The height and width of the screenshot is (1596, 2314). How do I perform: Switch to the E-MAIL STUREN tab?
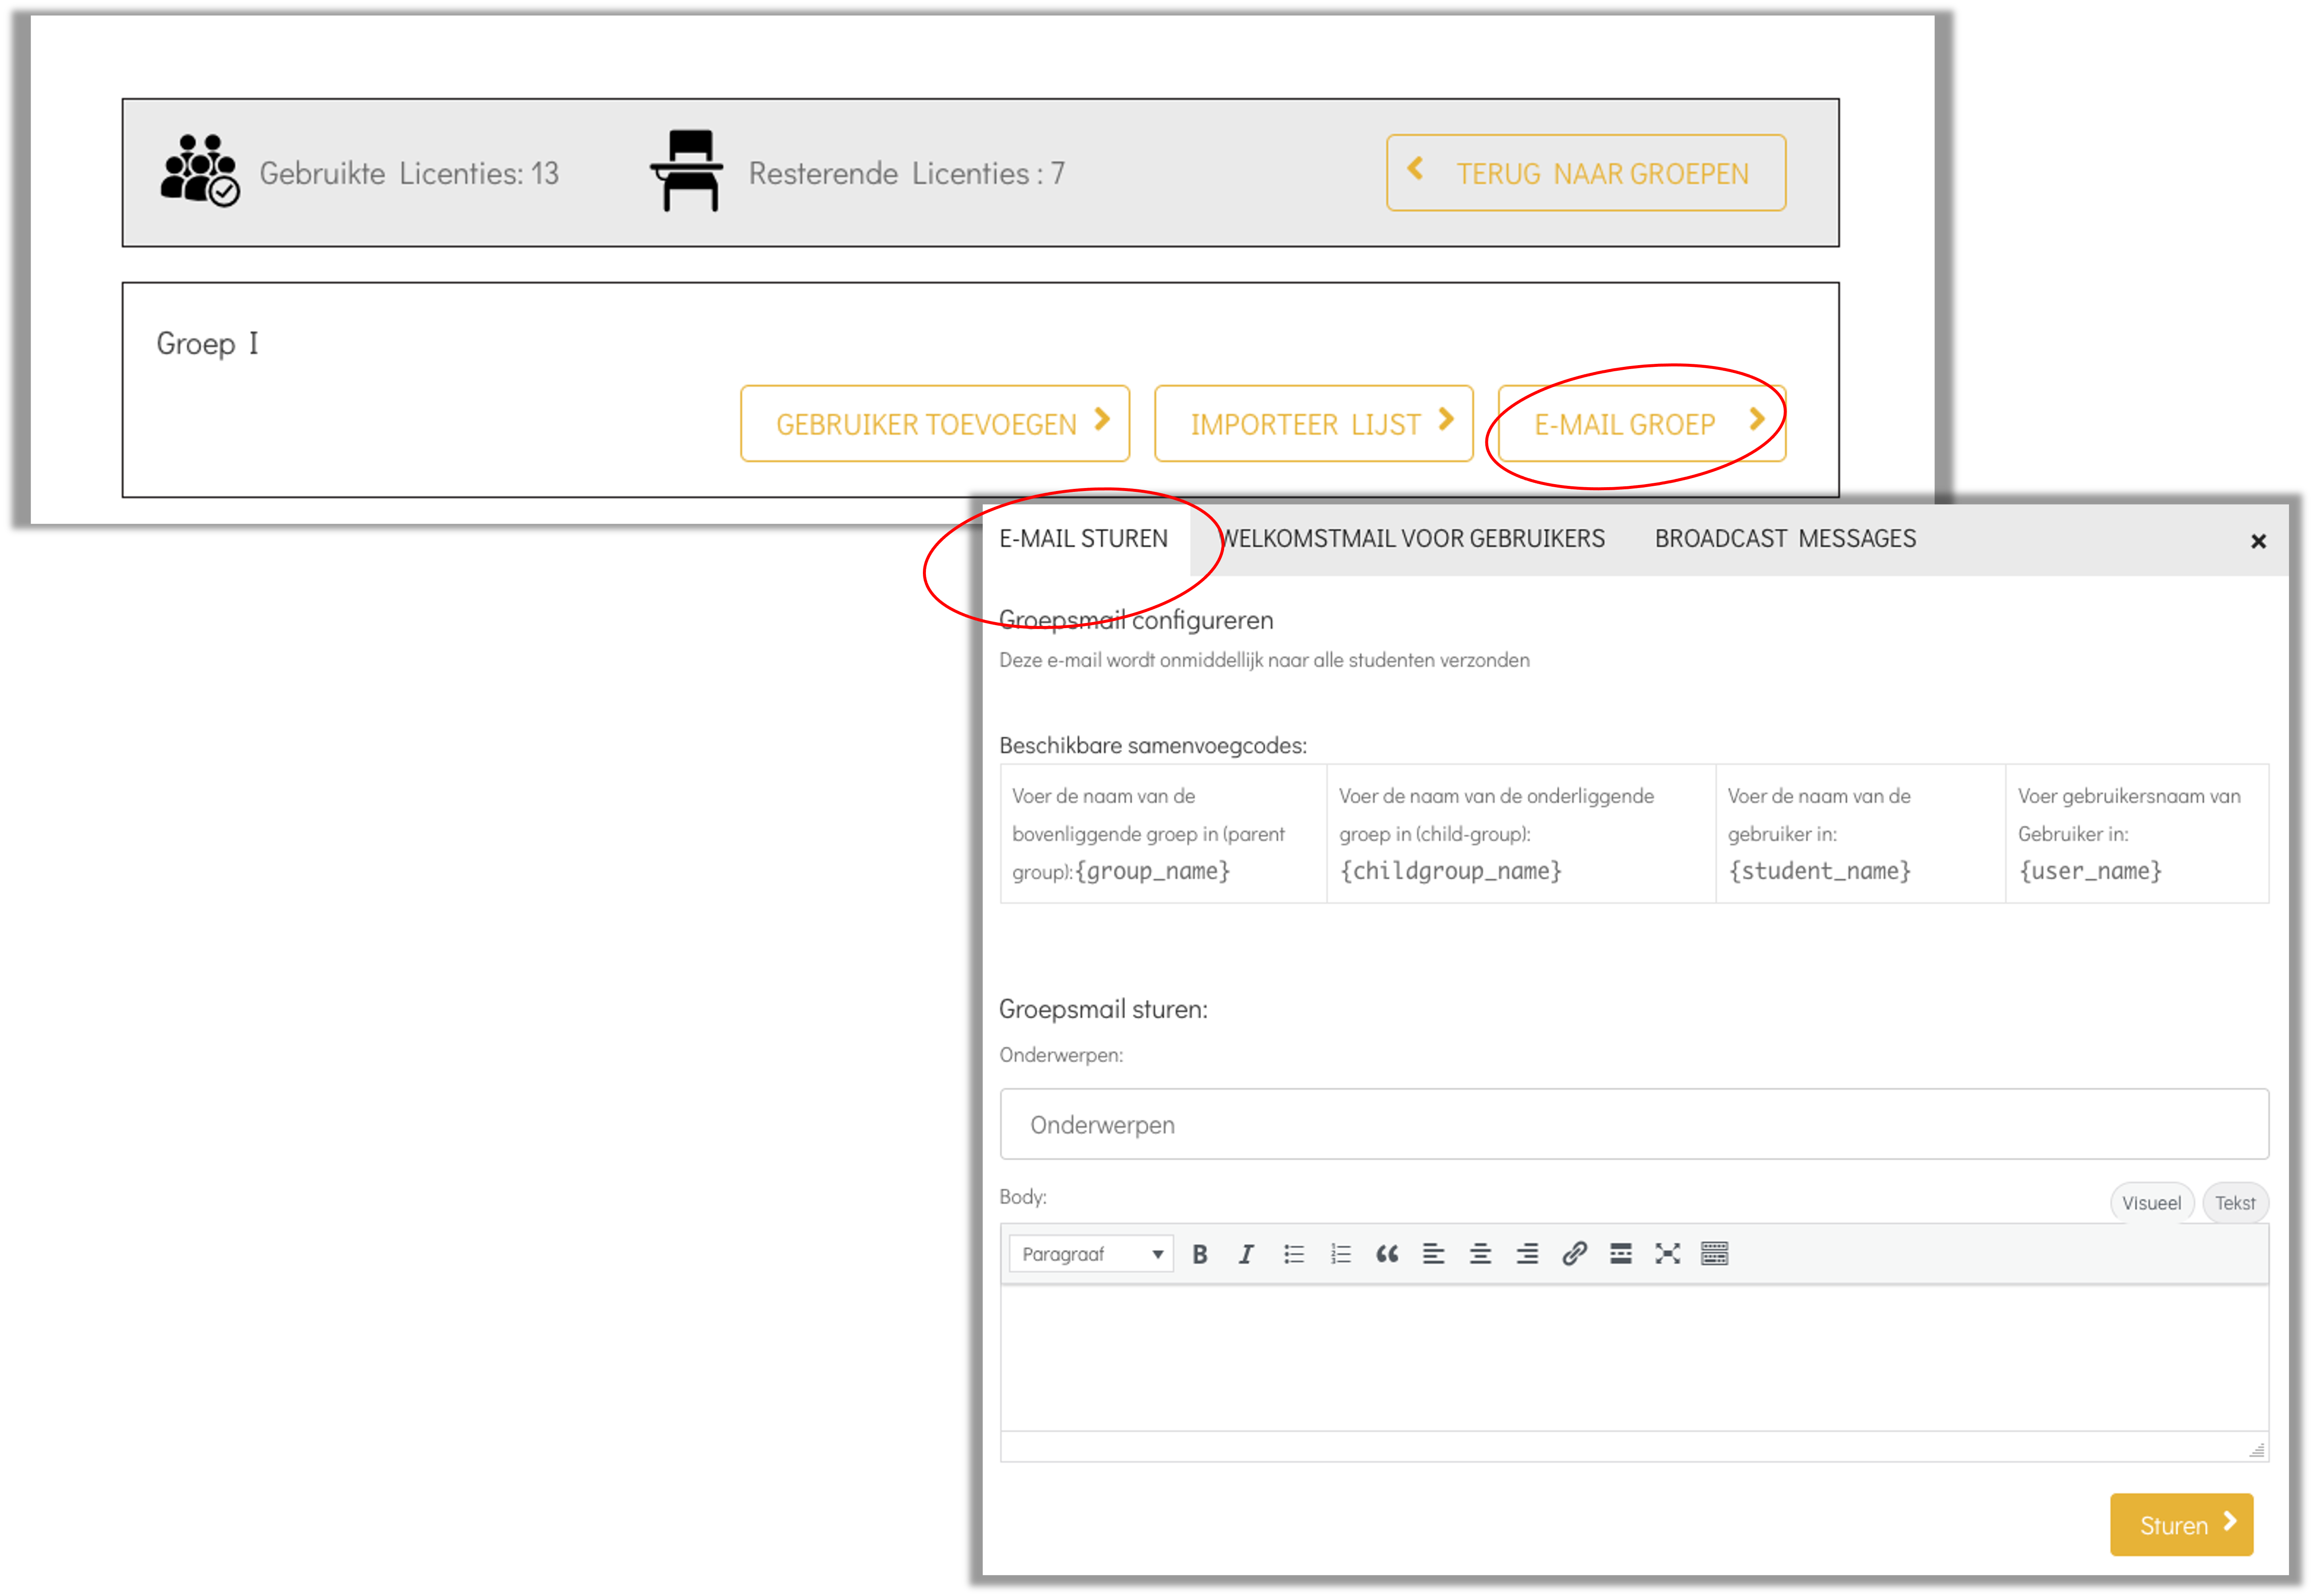pos(1083,539)
